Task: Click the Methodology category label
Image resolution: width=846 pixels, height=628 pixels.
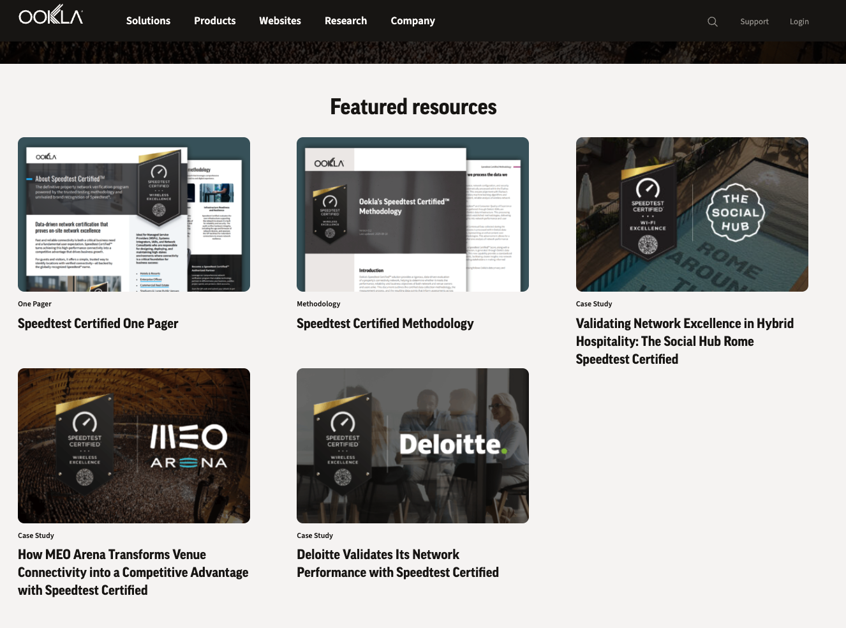Action: click(x=318, y=304)
